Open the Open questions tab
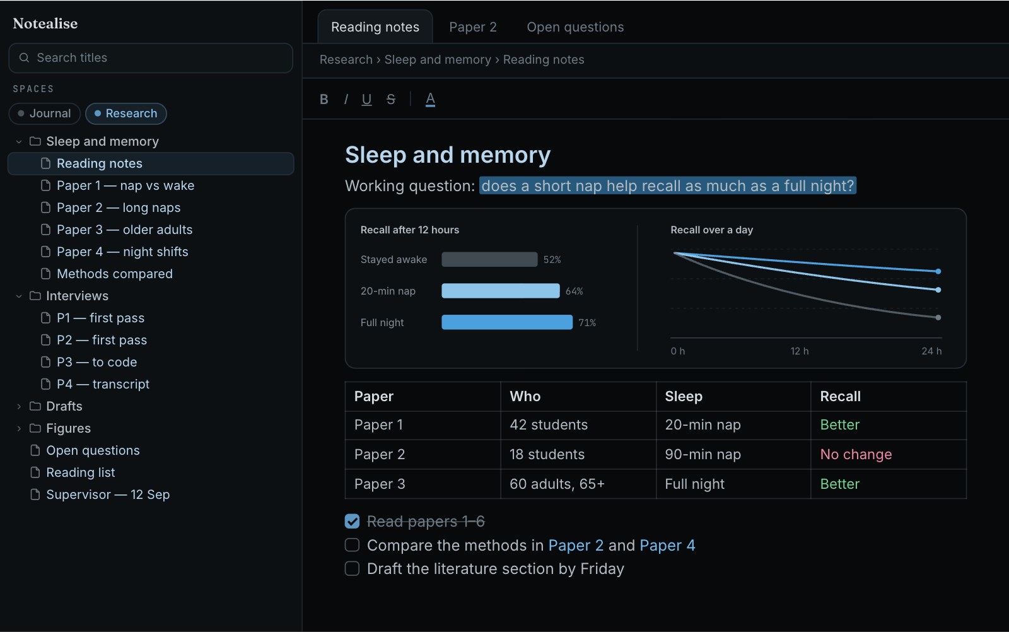This screenshot has width=1009, height=632. click(x=575, y=27)
